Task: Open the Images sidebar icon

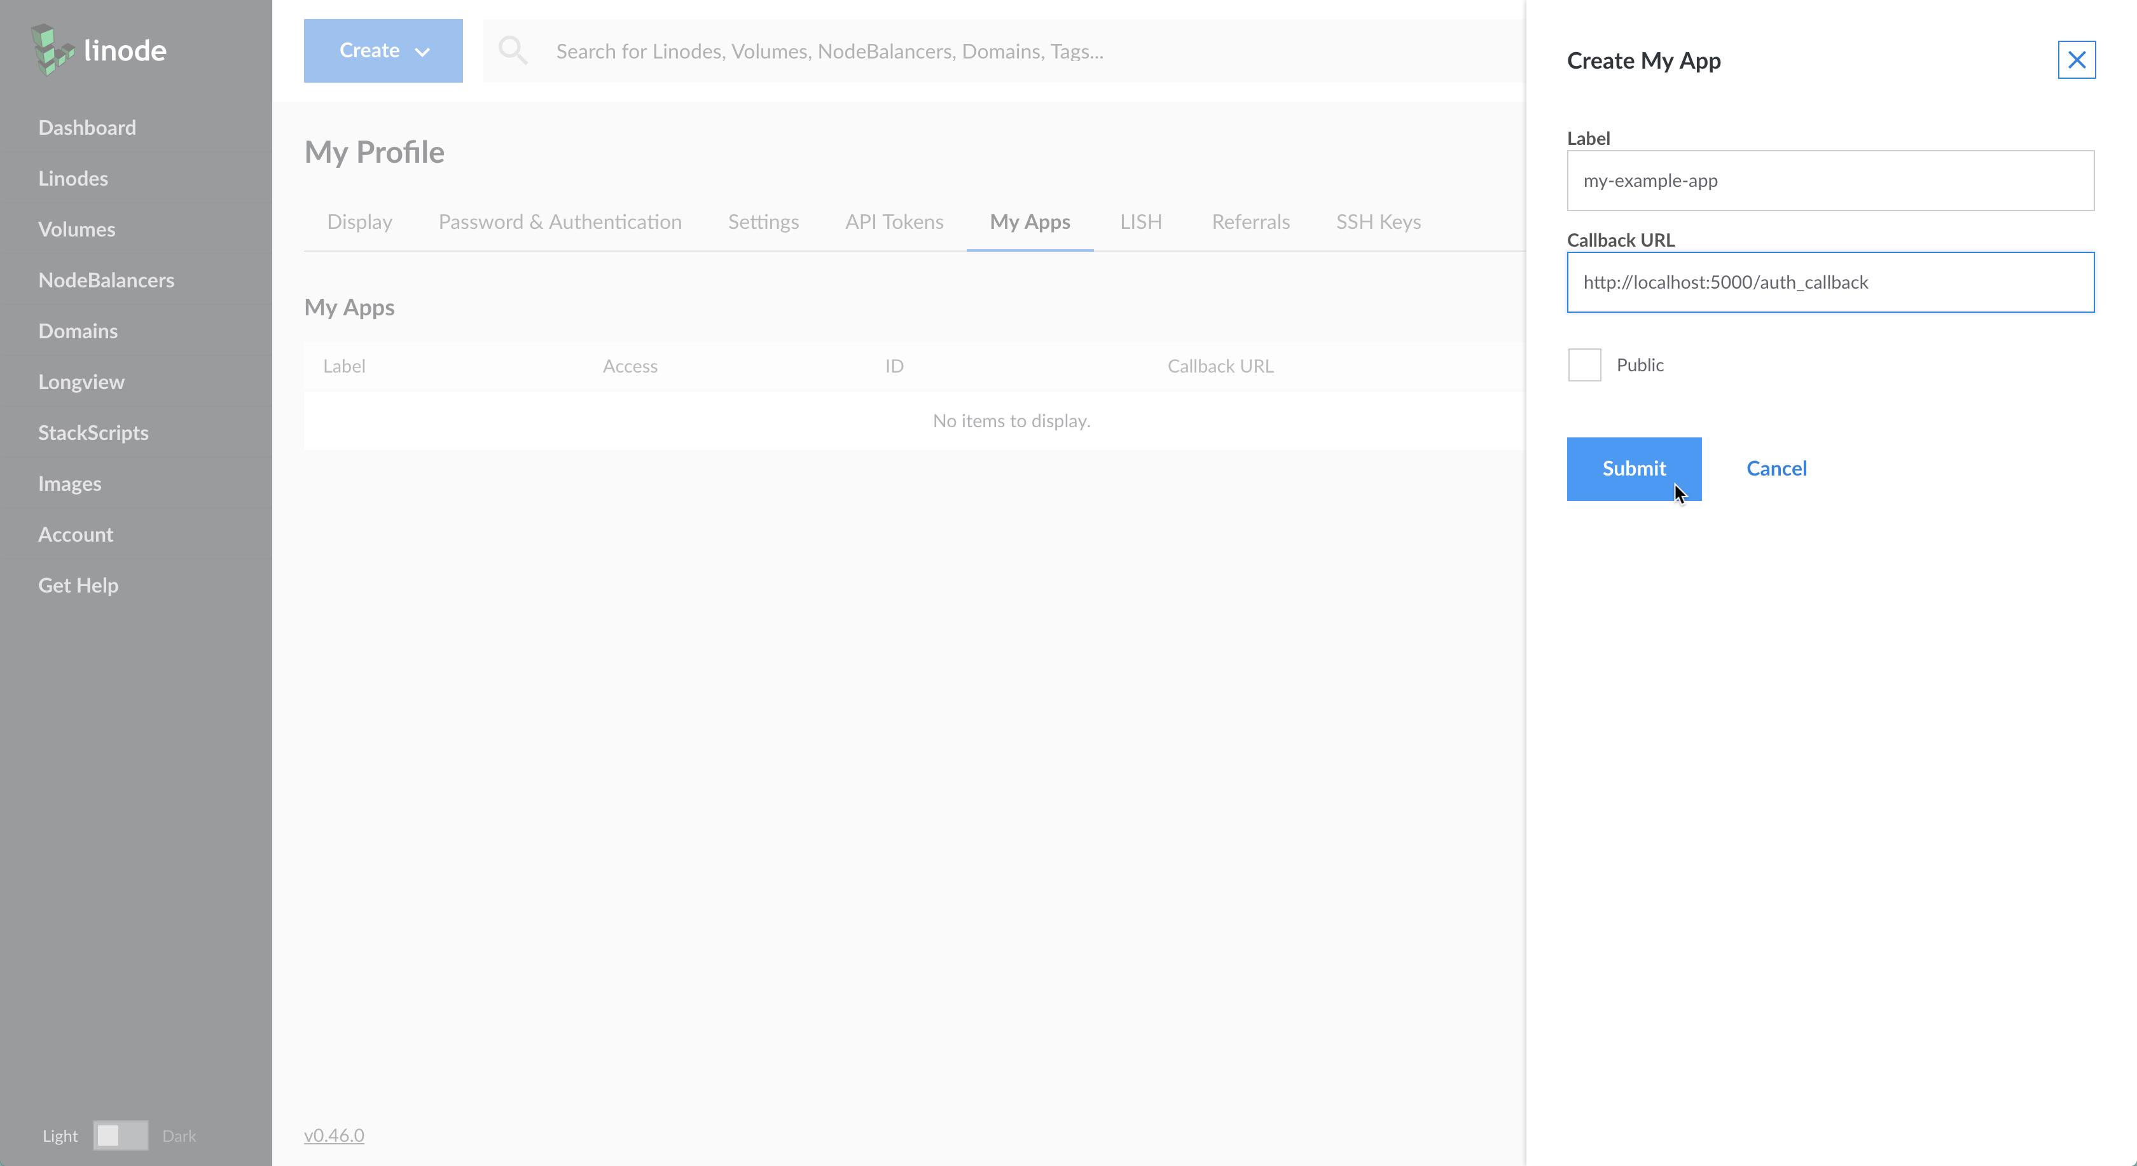Action: coord(69,483)
